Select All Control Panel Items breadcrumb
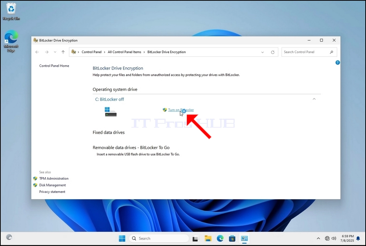Image resolution: width=366 pixels, height=246 pixels. click(x=124, y=52)
